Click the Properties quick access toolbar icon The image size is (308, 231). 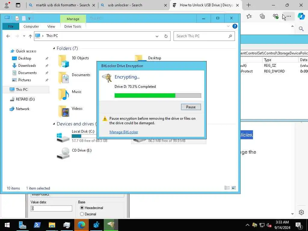[x=17, y=18]
